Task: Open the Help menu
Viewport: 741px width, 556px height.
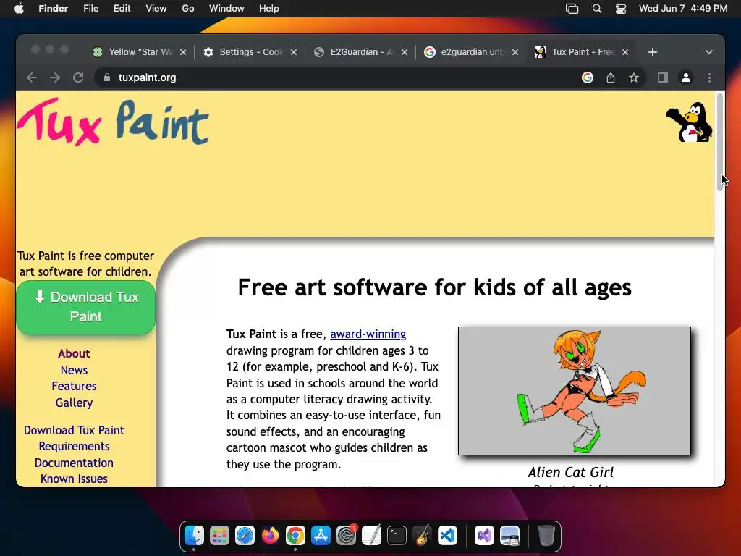Action: point(269,9)
